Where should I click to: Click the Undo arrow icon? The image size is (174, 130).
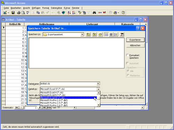pyautogui.click(x=53, y=13)
